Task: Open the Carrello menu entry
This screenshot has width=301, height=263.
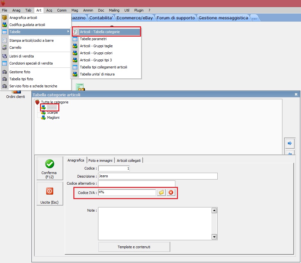Action: 36,48
